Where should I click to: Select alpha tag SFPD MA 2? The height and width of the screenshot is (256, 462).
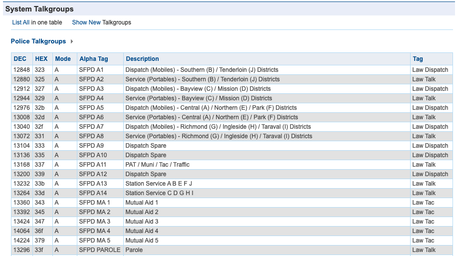coord(95,212)
